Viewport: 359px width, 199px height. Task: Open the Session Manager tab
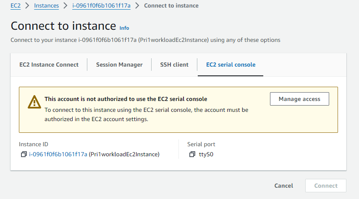119,65
